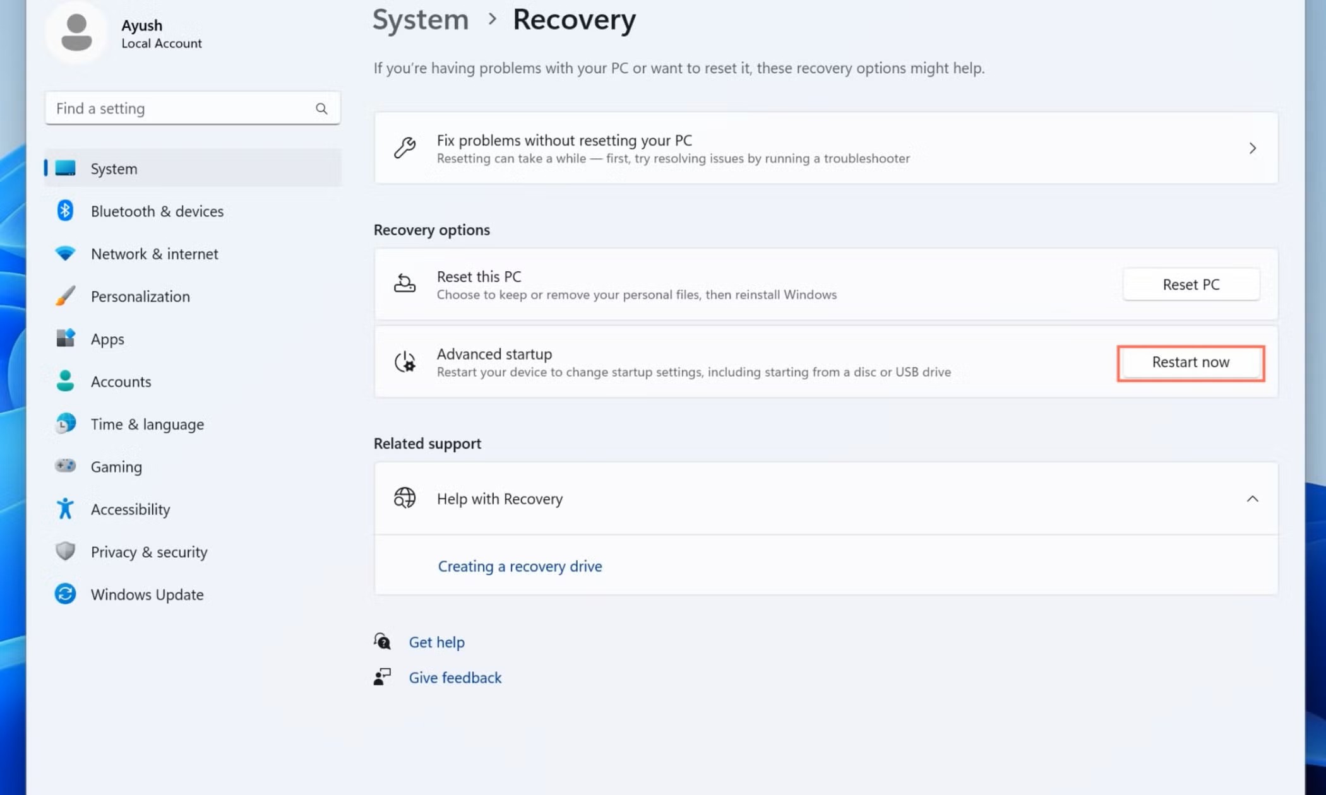Open the Give feedback link

click(x=455, y=677)
